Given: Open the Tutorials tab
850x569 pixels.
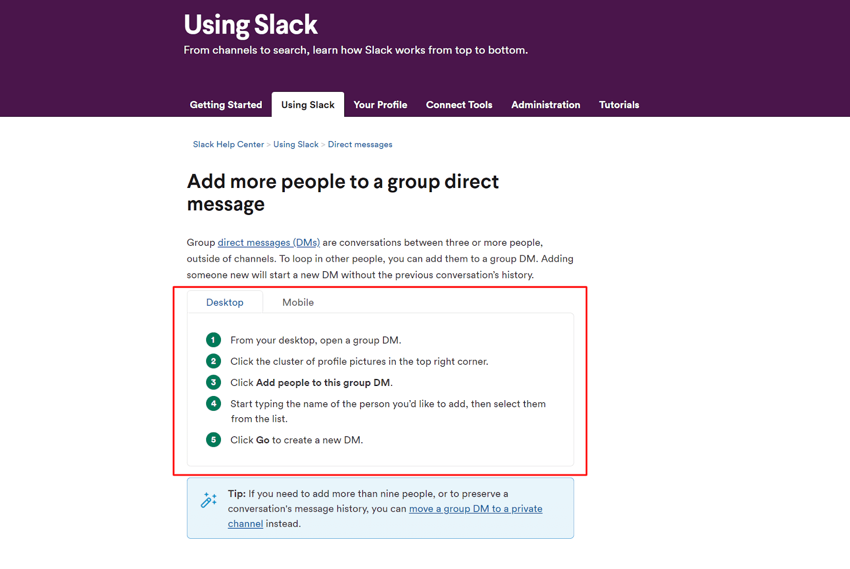Looking at the screenshot, I should pyautogui.click(x=619, y=105).
